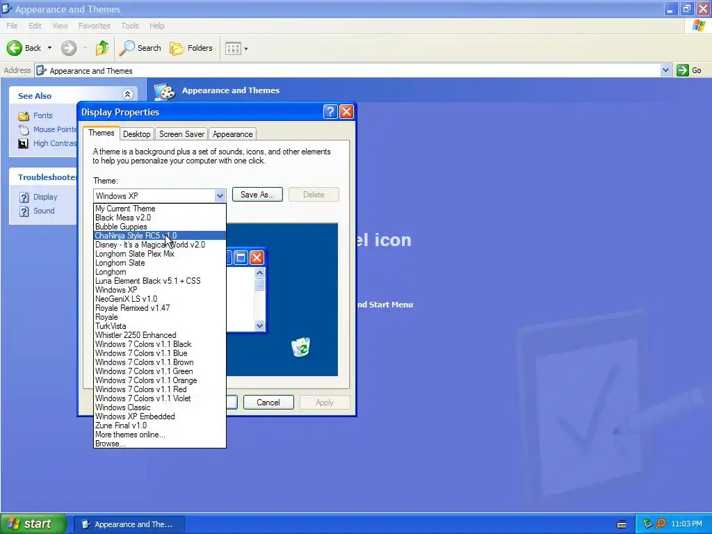Image resolution: width=712 pixels, height=534 pixels.
Task: Select Windows 7 Colors v1.1 Orange
Action: (x=159, y=380)
